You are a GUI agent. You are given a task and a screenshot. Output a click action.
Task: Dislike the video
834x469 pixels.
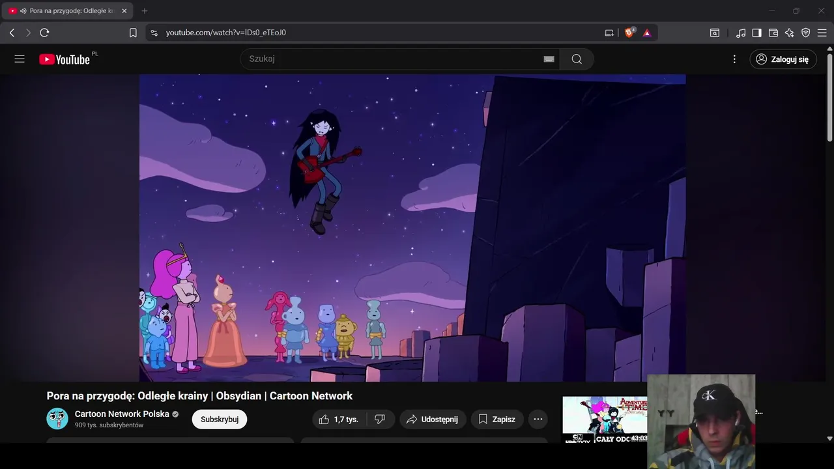[380, 419]
